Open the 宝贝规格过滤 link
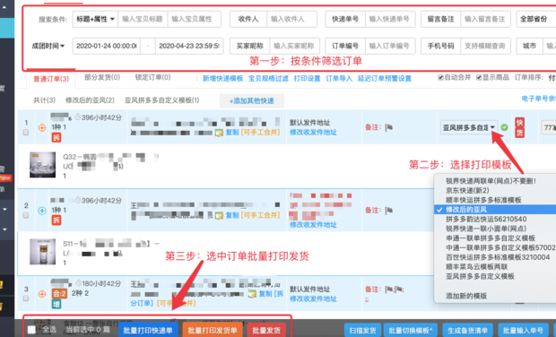Viewport: 556px width, 337px height. point(268,79)
